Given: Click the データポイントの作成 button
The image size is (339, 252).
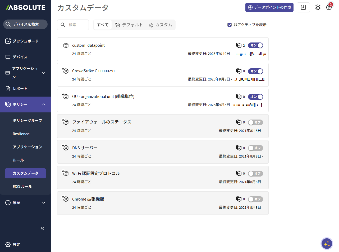Looking at the screenshot, I should click(x=269, y=7).
